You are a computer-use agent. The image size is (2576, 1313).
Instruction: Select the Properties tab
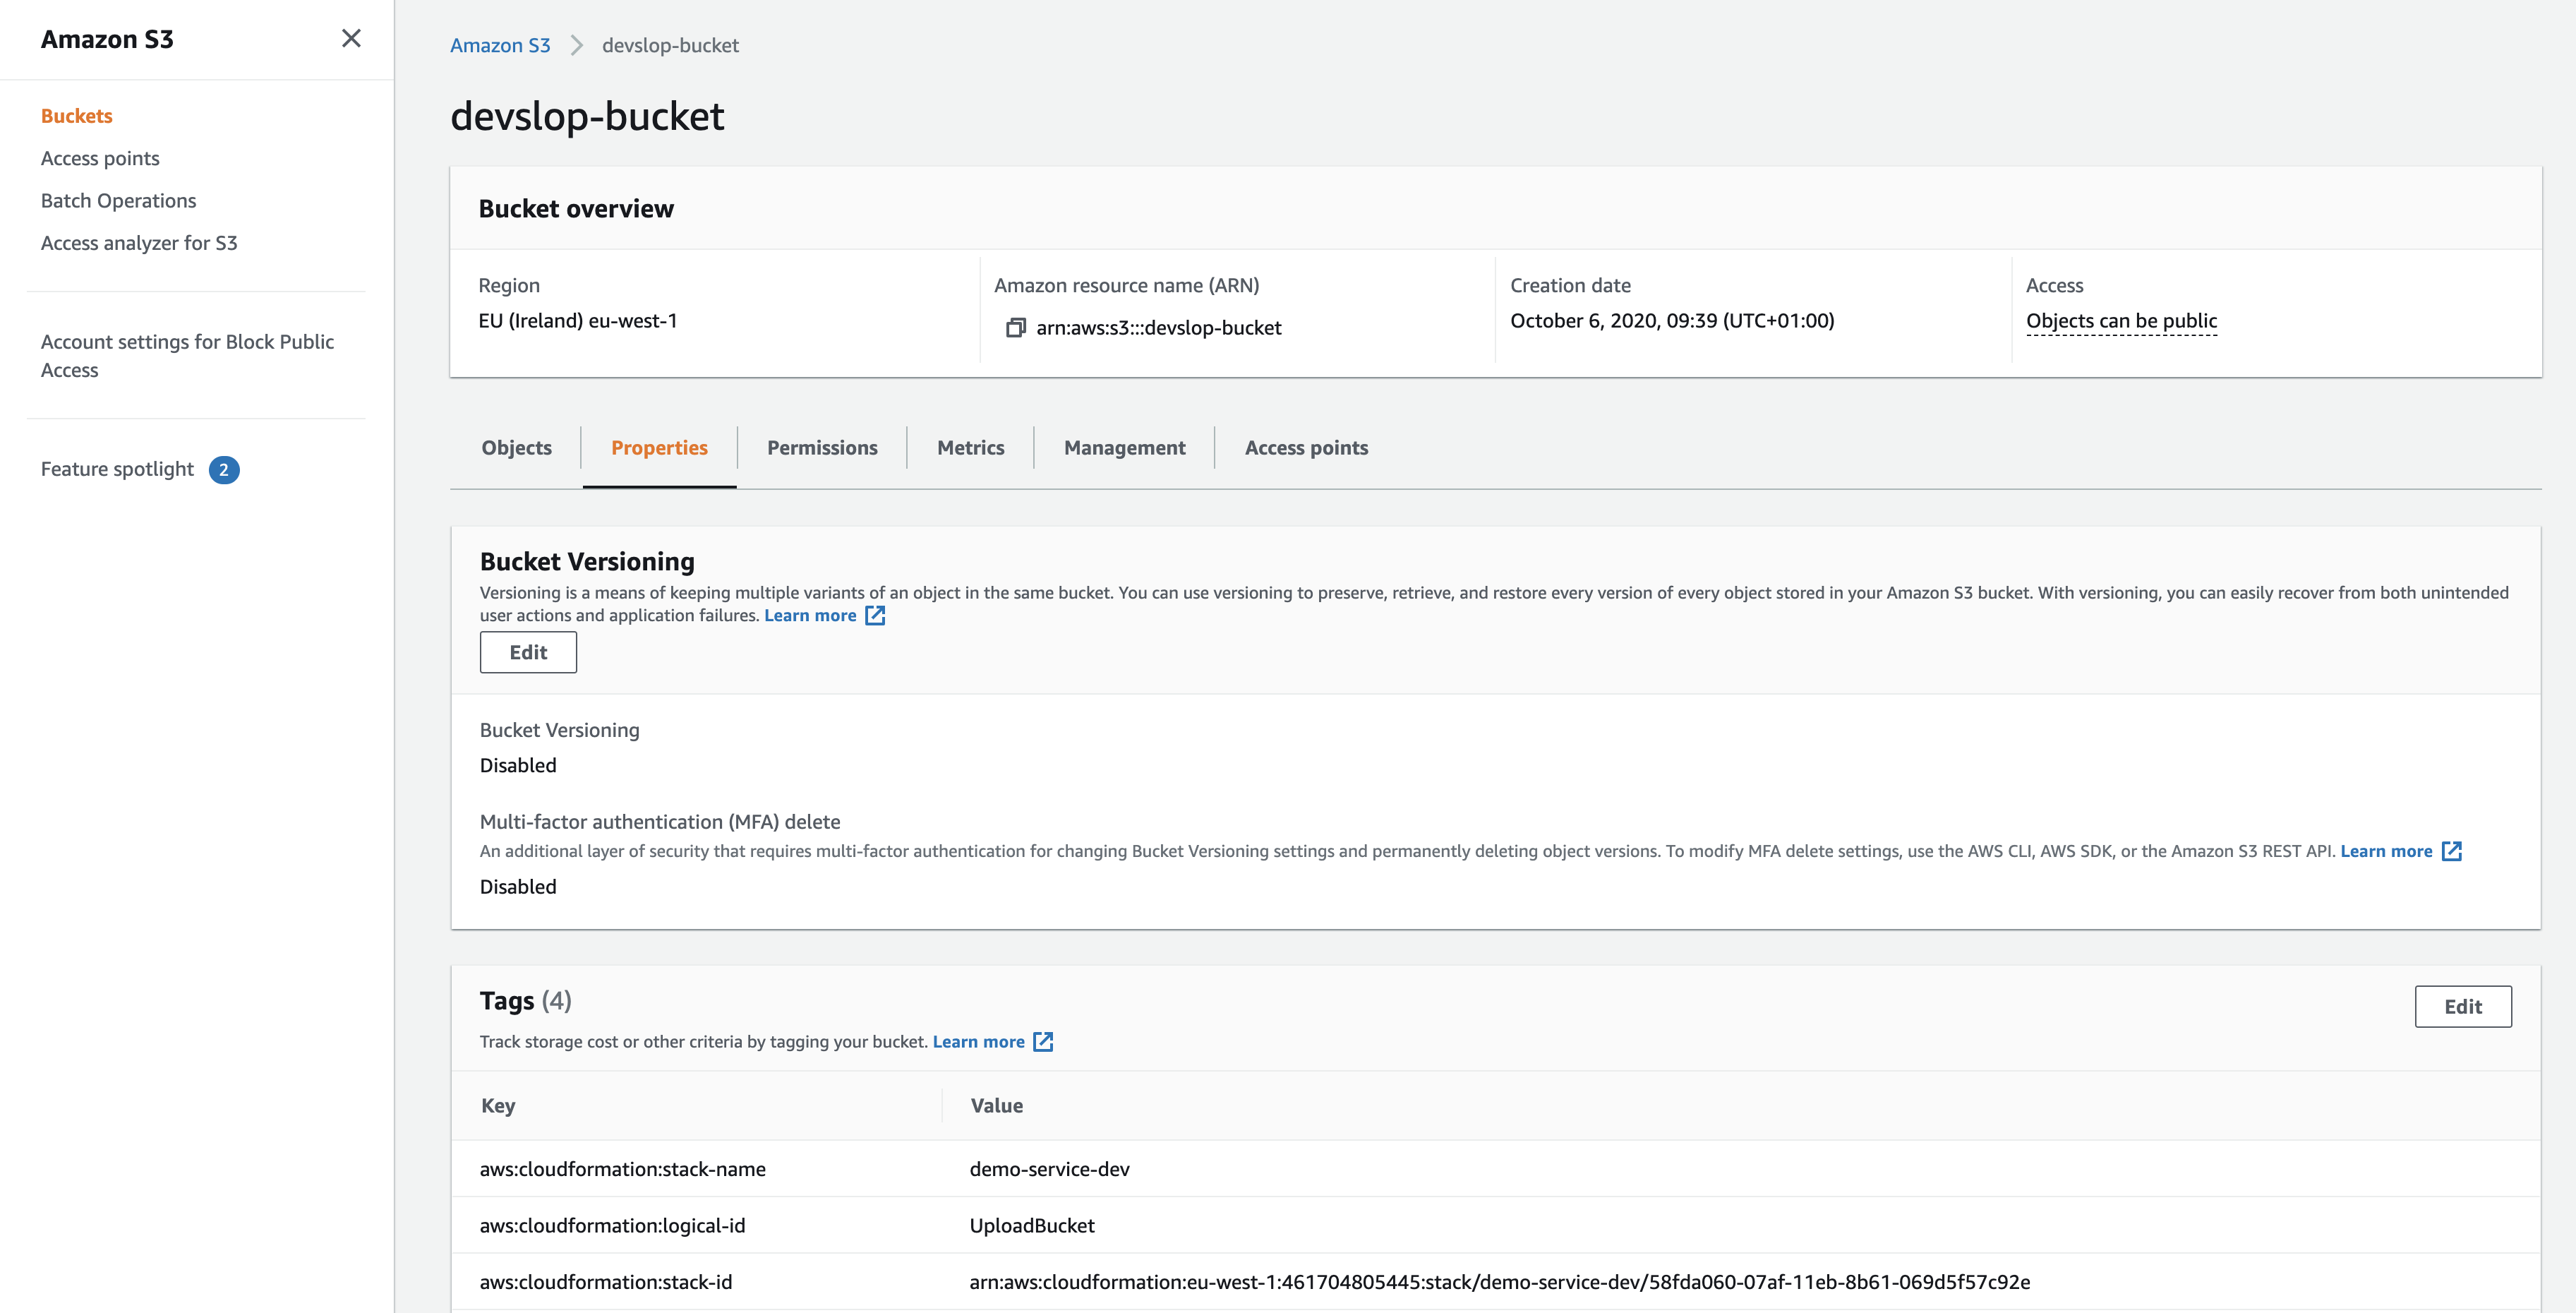[659, 448]
